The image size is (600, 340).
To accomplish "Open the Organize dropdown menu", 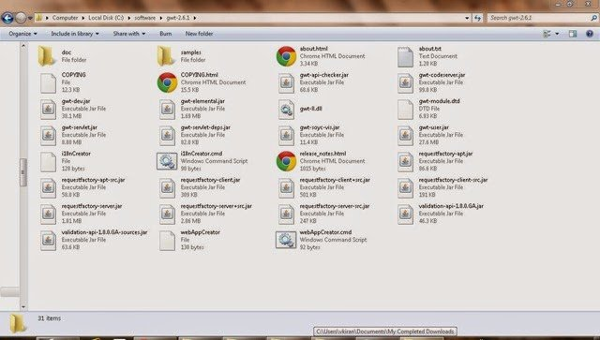I will 22,34.
